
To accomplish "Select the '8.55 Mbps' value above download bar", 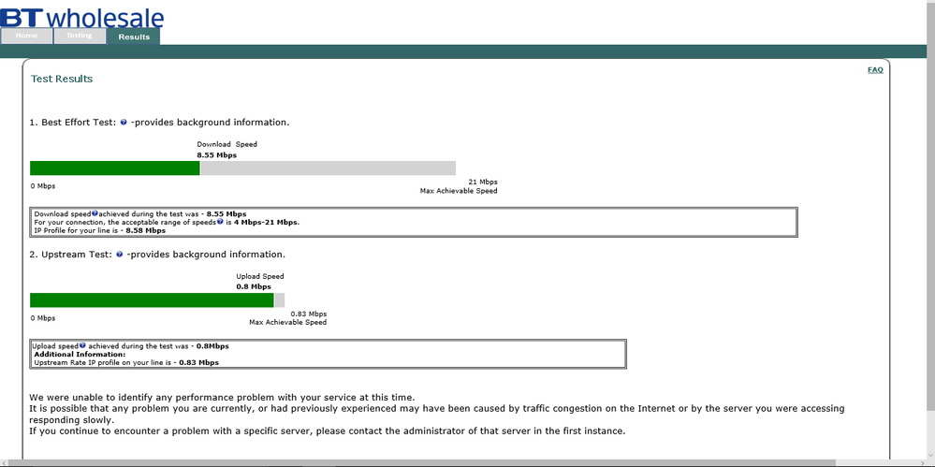I will click(x=217, y=155).
